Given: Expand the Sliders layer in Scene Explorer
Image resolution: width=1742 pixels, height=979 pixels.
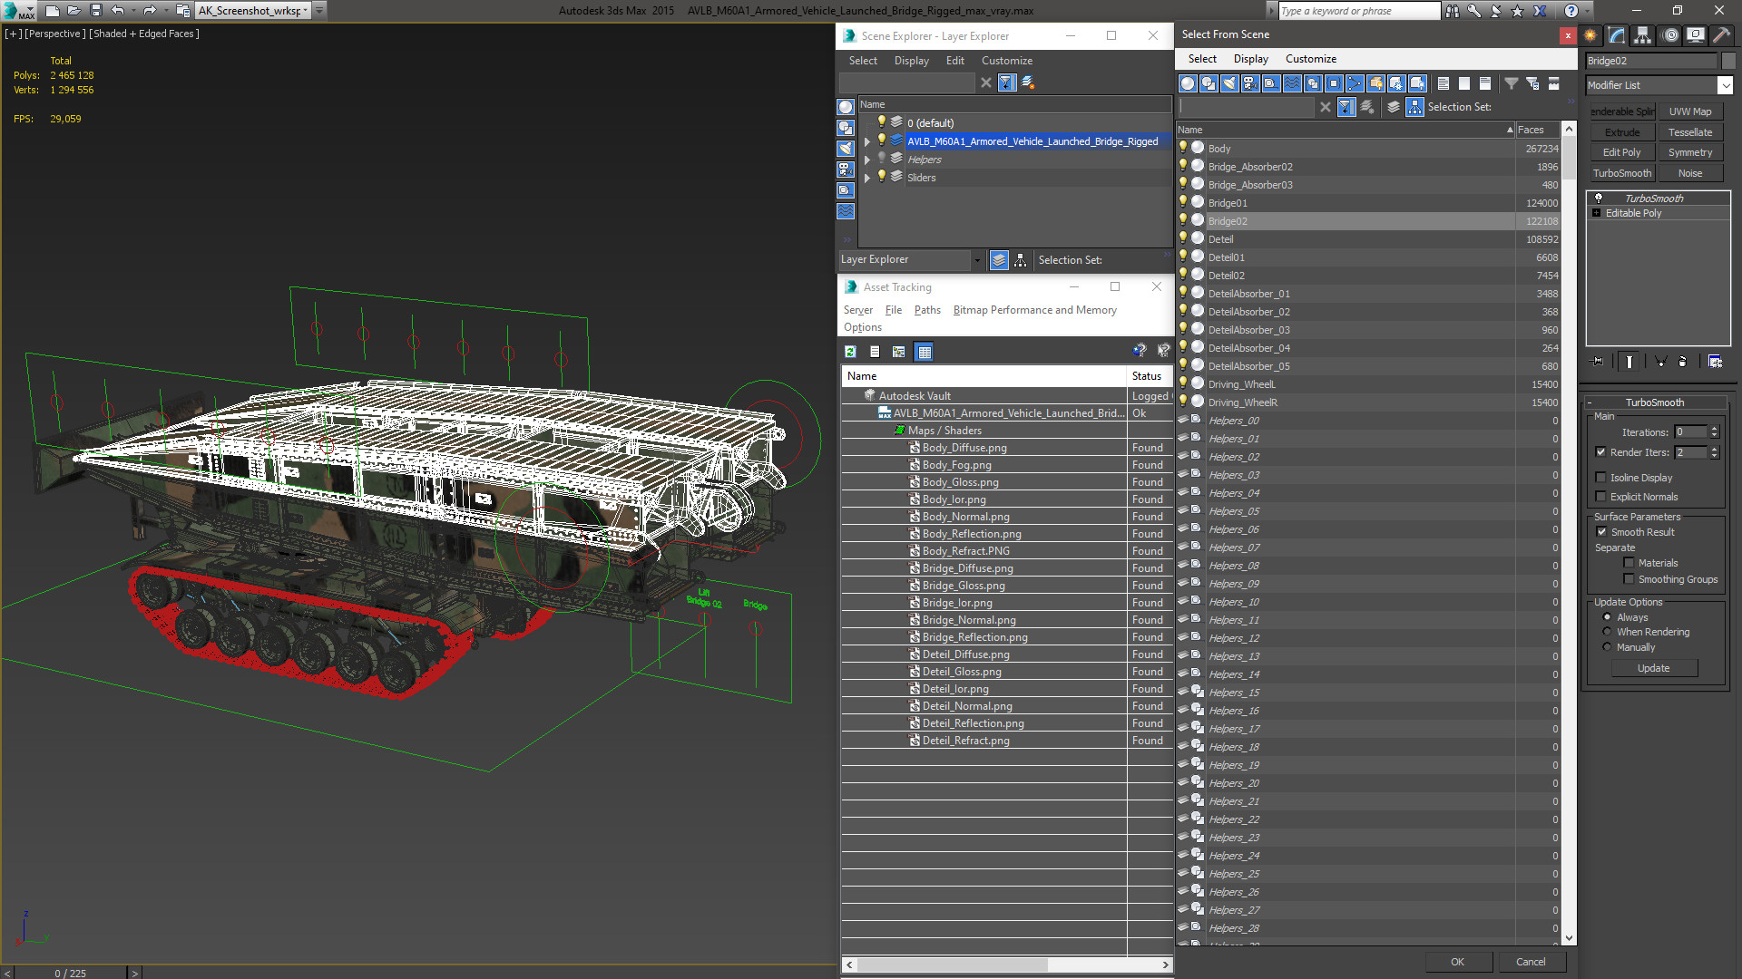Looking at the screenshot, I should [x=867, y=178].
